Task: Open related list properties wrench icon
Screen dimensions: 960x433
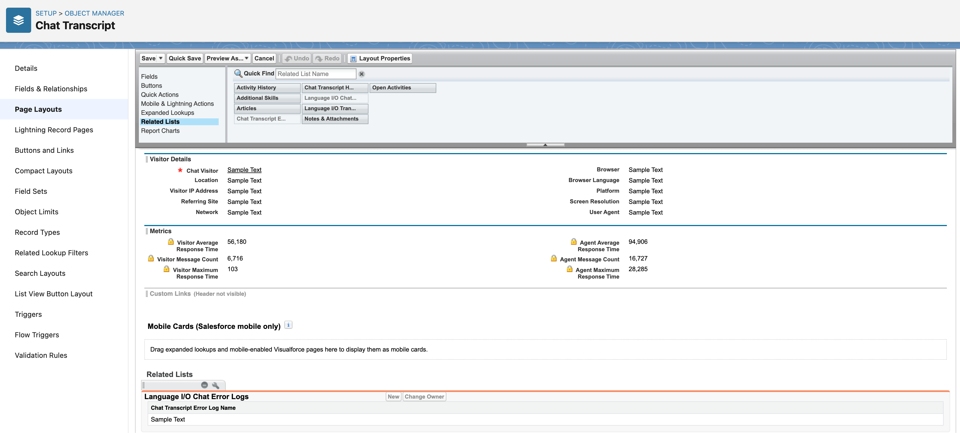Action: click(x=215, y=385)
